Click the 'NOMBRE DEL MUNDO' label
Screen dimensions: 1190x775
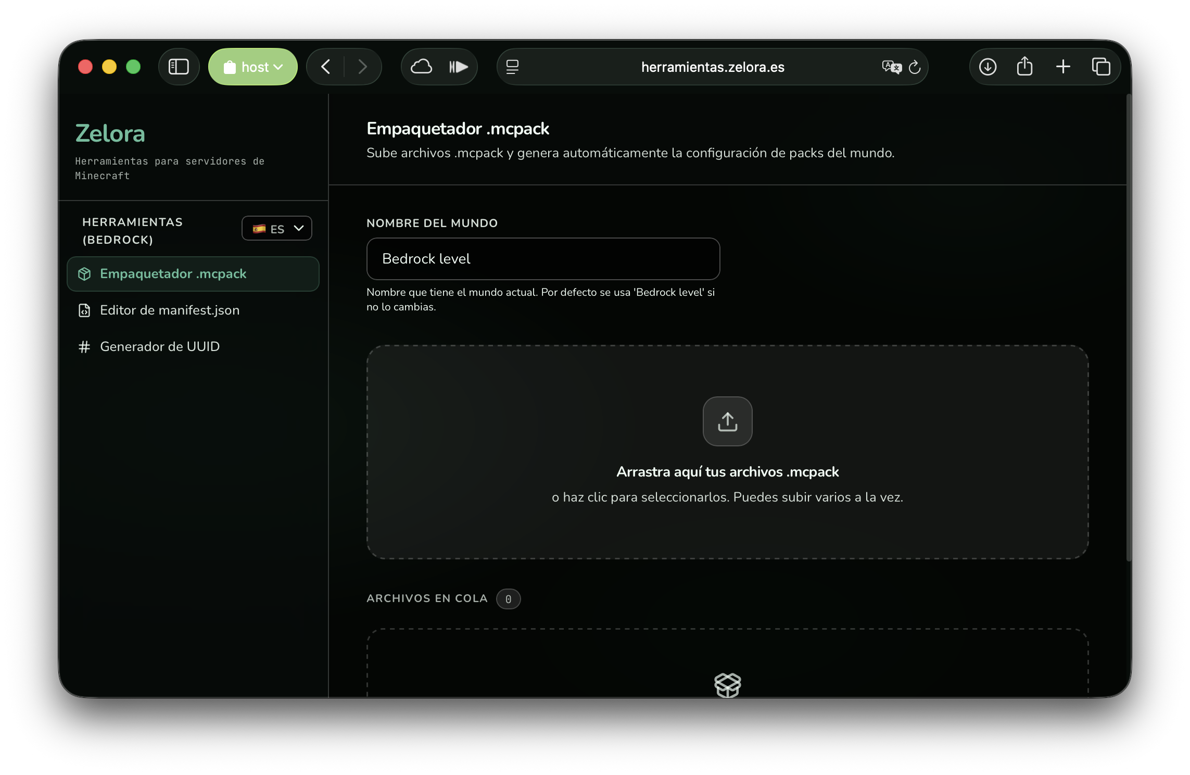pos(432,223)
